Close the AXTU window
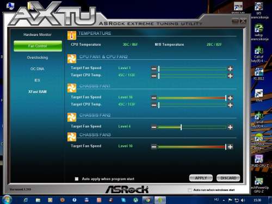Viewport: 272px width, 204px height. click(243, 21)
